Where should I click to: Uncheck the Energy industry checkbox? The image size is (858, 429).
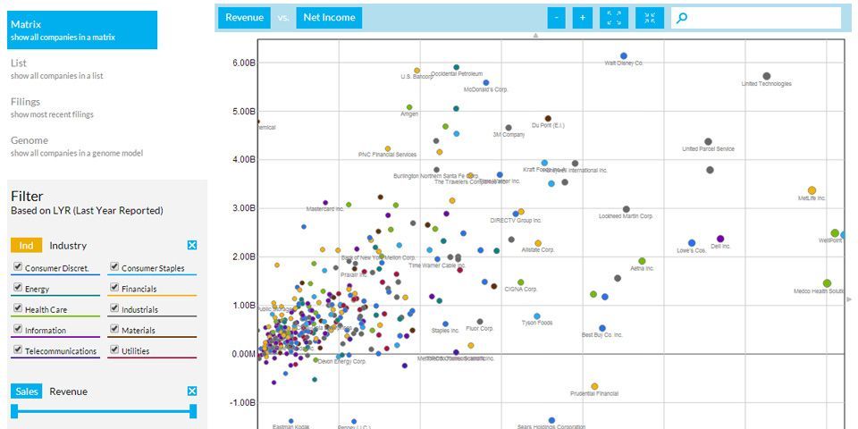tap(18, 287)
